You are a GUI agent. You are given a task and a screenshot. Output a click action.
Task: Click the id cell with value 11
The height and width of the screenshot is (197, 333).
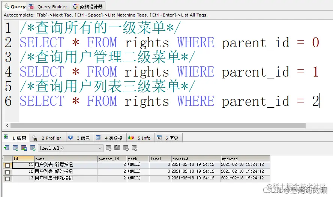click(23, 165)
